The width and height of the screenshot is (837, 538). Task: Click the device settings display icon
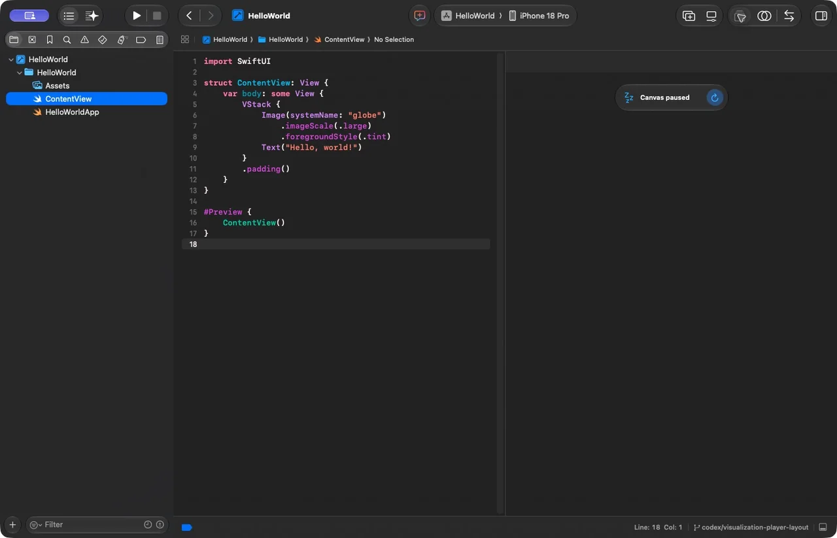coord(711,16)
